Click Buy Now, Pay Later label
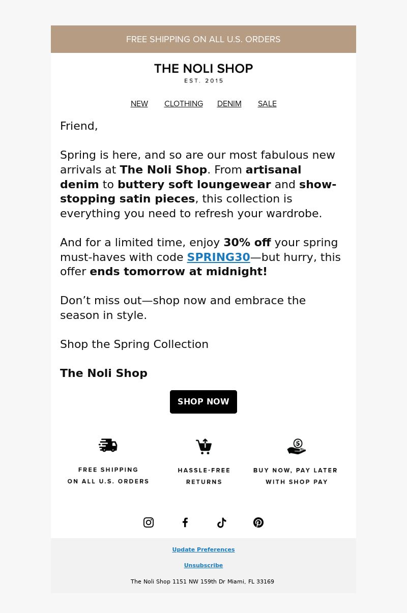The image size is (407, 613). pos(296,476)
